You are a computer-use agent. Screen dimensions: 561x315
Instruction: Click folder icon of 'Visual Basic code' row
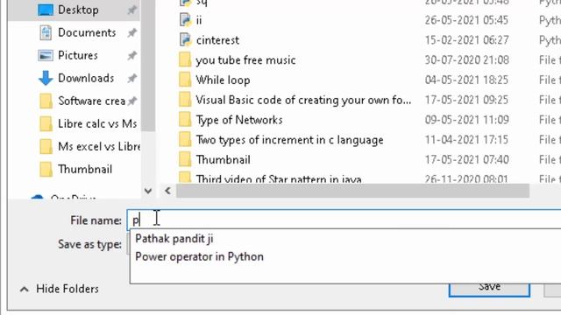[x=185, y=100]
